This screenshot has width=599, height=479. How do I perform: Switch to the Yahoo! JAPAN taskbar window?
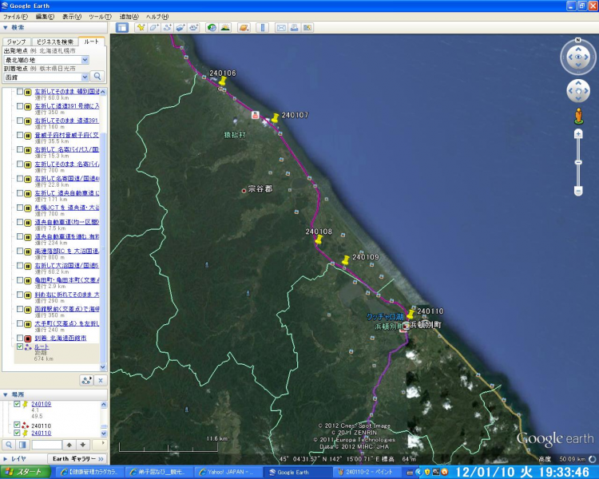tap(228, 472)
